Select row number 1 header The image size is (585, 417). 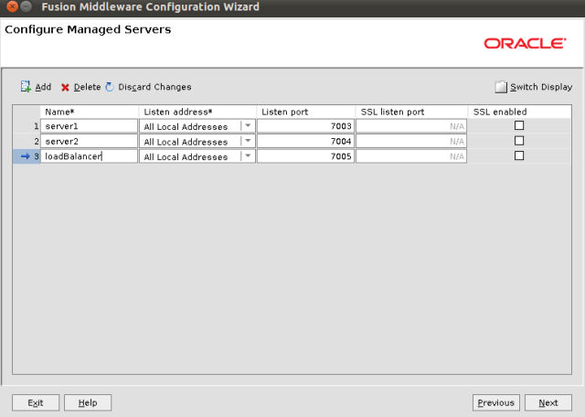[x=27, y=126]
